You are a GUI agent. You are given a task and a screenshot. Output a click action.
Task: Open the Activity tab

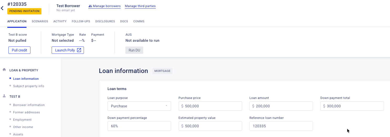coord(60,22)
